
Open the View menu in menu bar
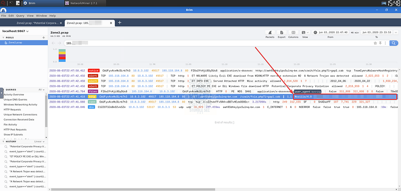pos(30,15)
